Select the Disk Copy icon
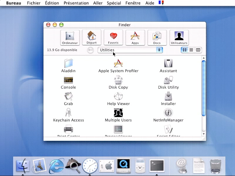Viewport: 235px width, 176px height. [118, 80]
